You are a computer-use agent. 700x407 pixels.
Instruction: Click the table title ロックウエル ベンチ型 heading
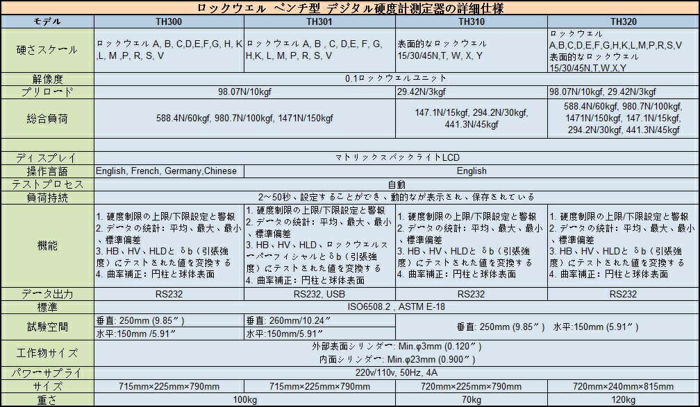tap(349, 8)
